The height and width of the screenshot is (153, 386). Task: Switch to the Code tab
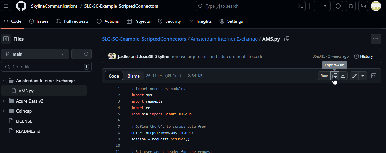[x=13, y=21]
